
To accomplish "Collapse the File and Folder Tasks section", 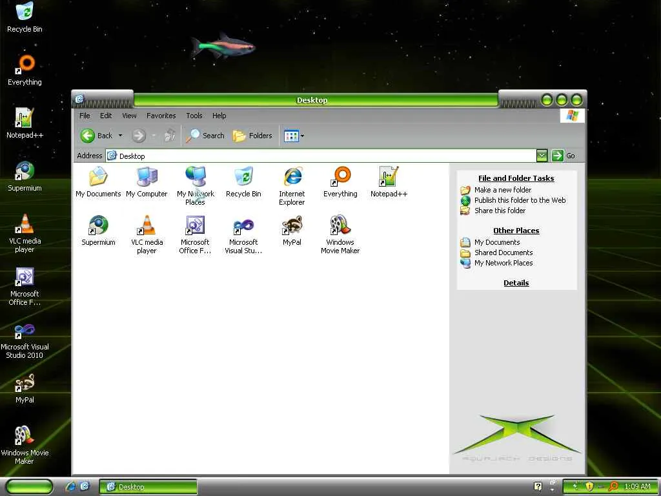I will 516,178.
